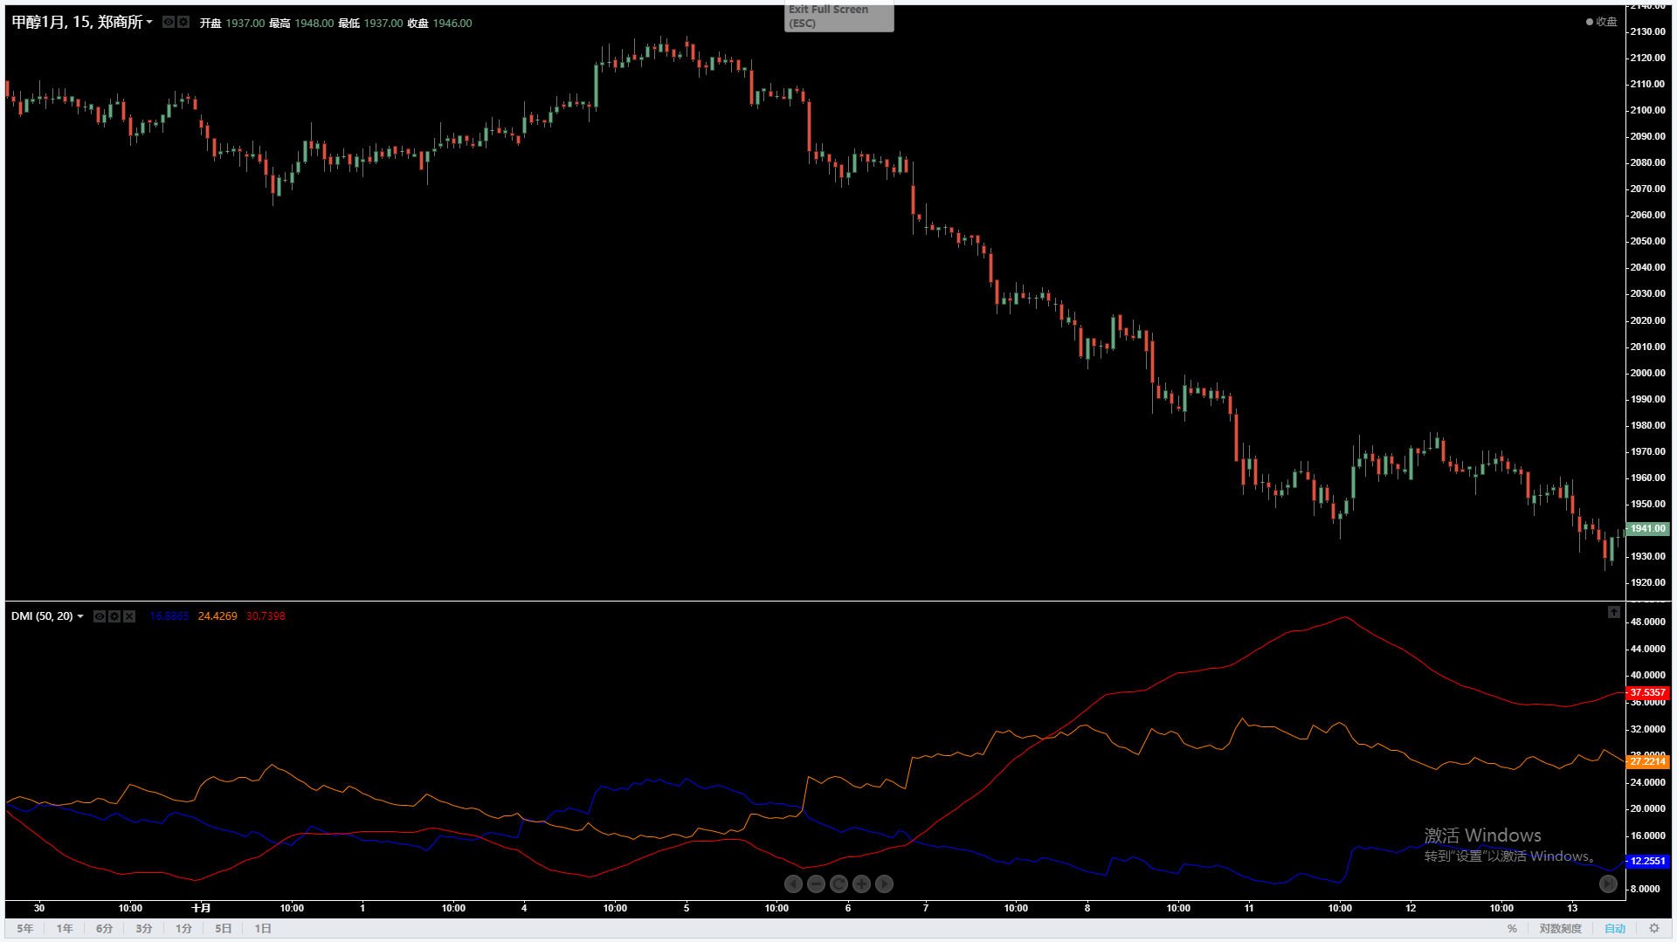
Task: Select the 5年 time range
Action: pos(24,929)
